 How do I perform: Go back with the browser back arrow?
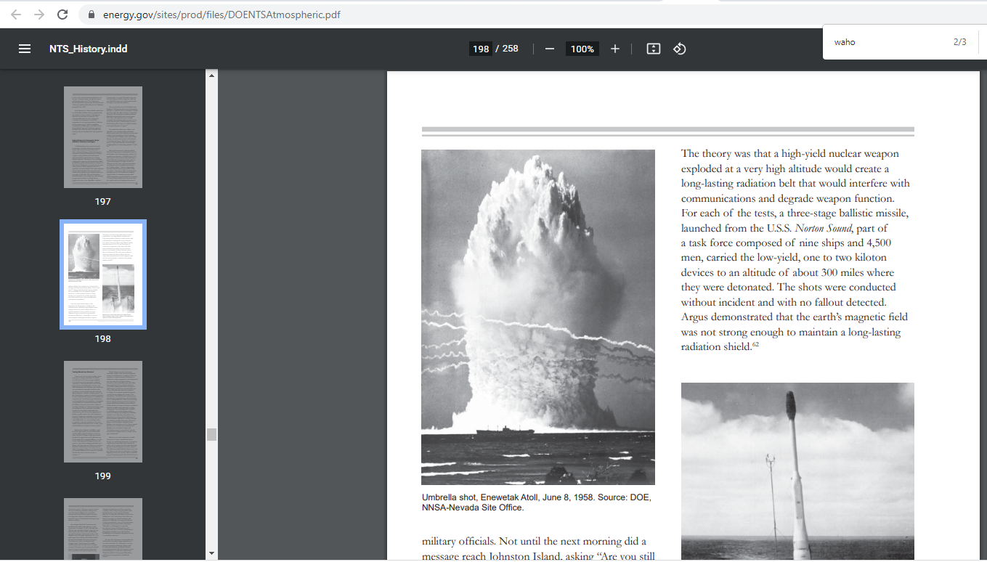pyautogui.click(x=16, y=15)
